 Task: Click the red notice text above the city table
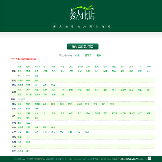tap(23, 59)
